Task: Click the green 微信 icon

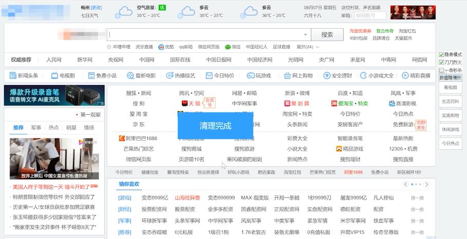Action: point(228,47)
